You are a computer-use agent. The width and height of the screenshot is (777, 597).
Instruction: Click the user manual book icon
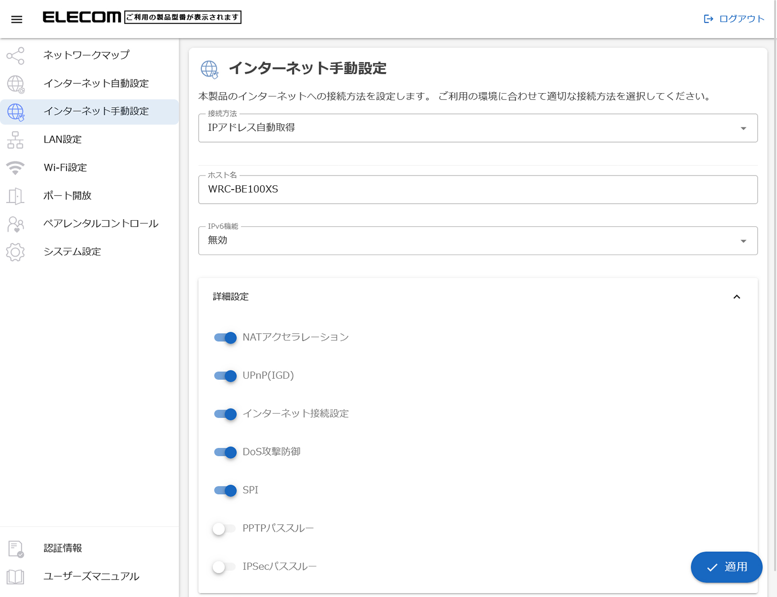16,577
